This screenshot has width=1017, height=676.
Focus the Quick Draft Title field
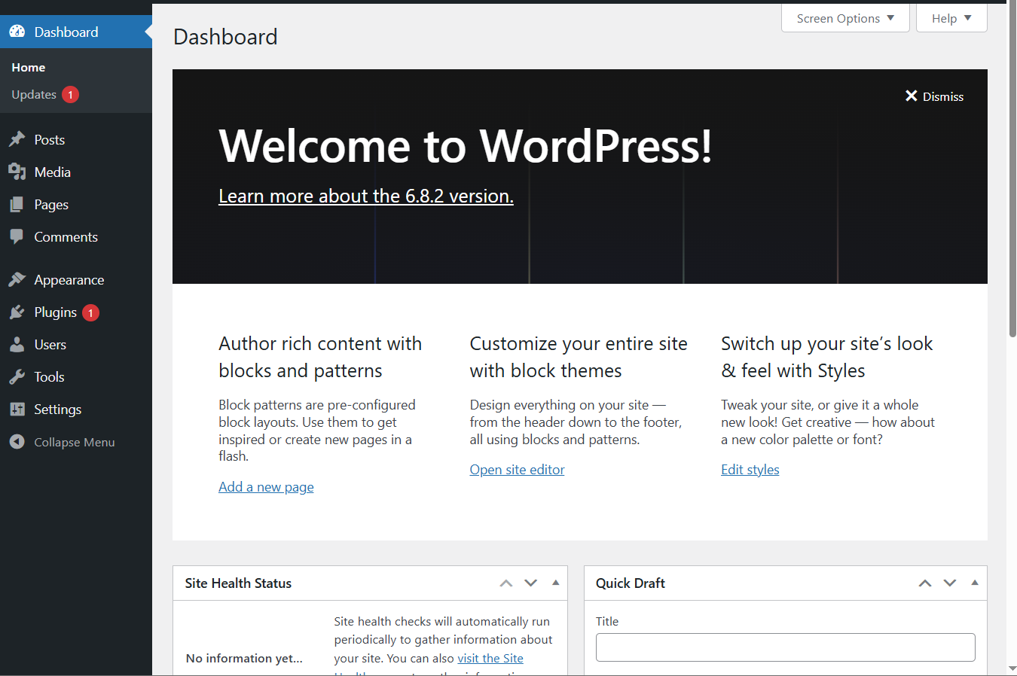point(785,647)
